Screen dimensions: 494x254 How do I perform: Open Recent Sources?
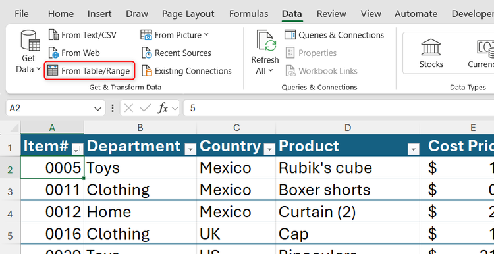coord(176,53)
